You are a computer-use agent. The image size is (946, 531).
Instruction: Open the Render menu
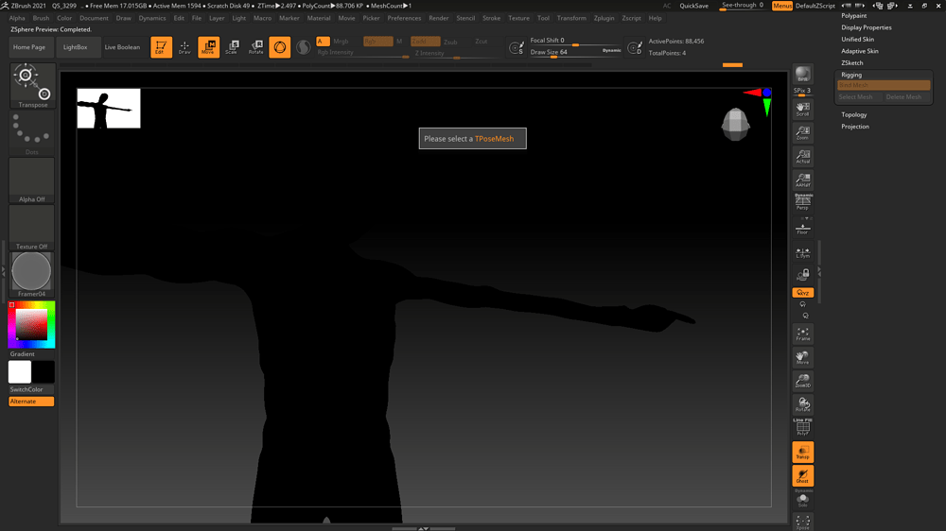tap(439, 18)
